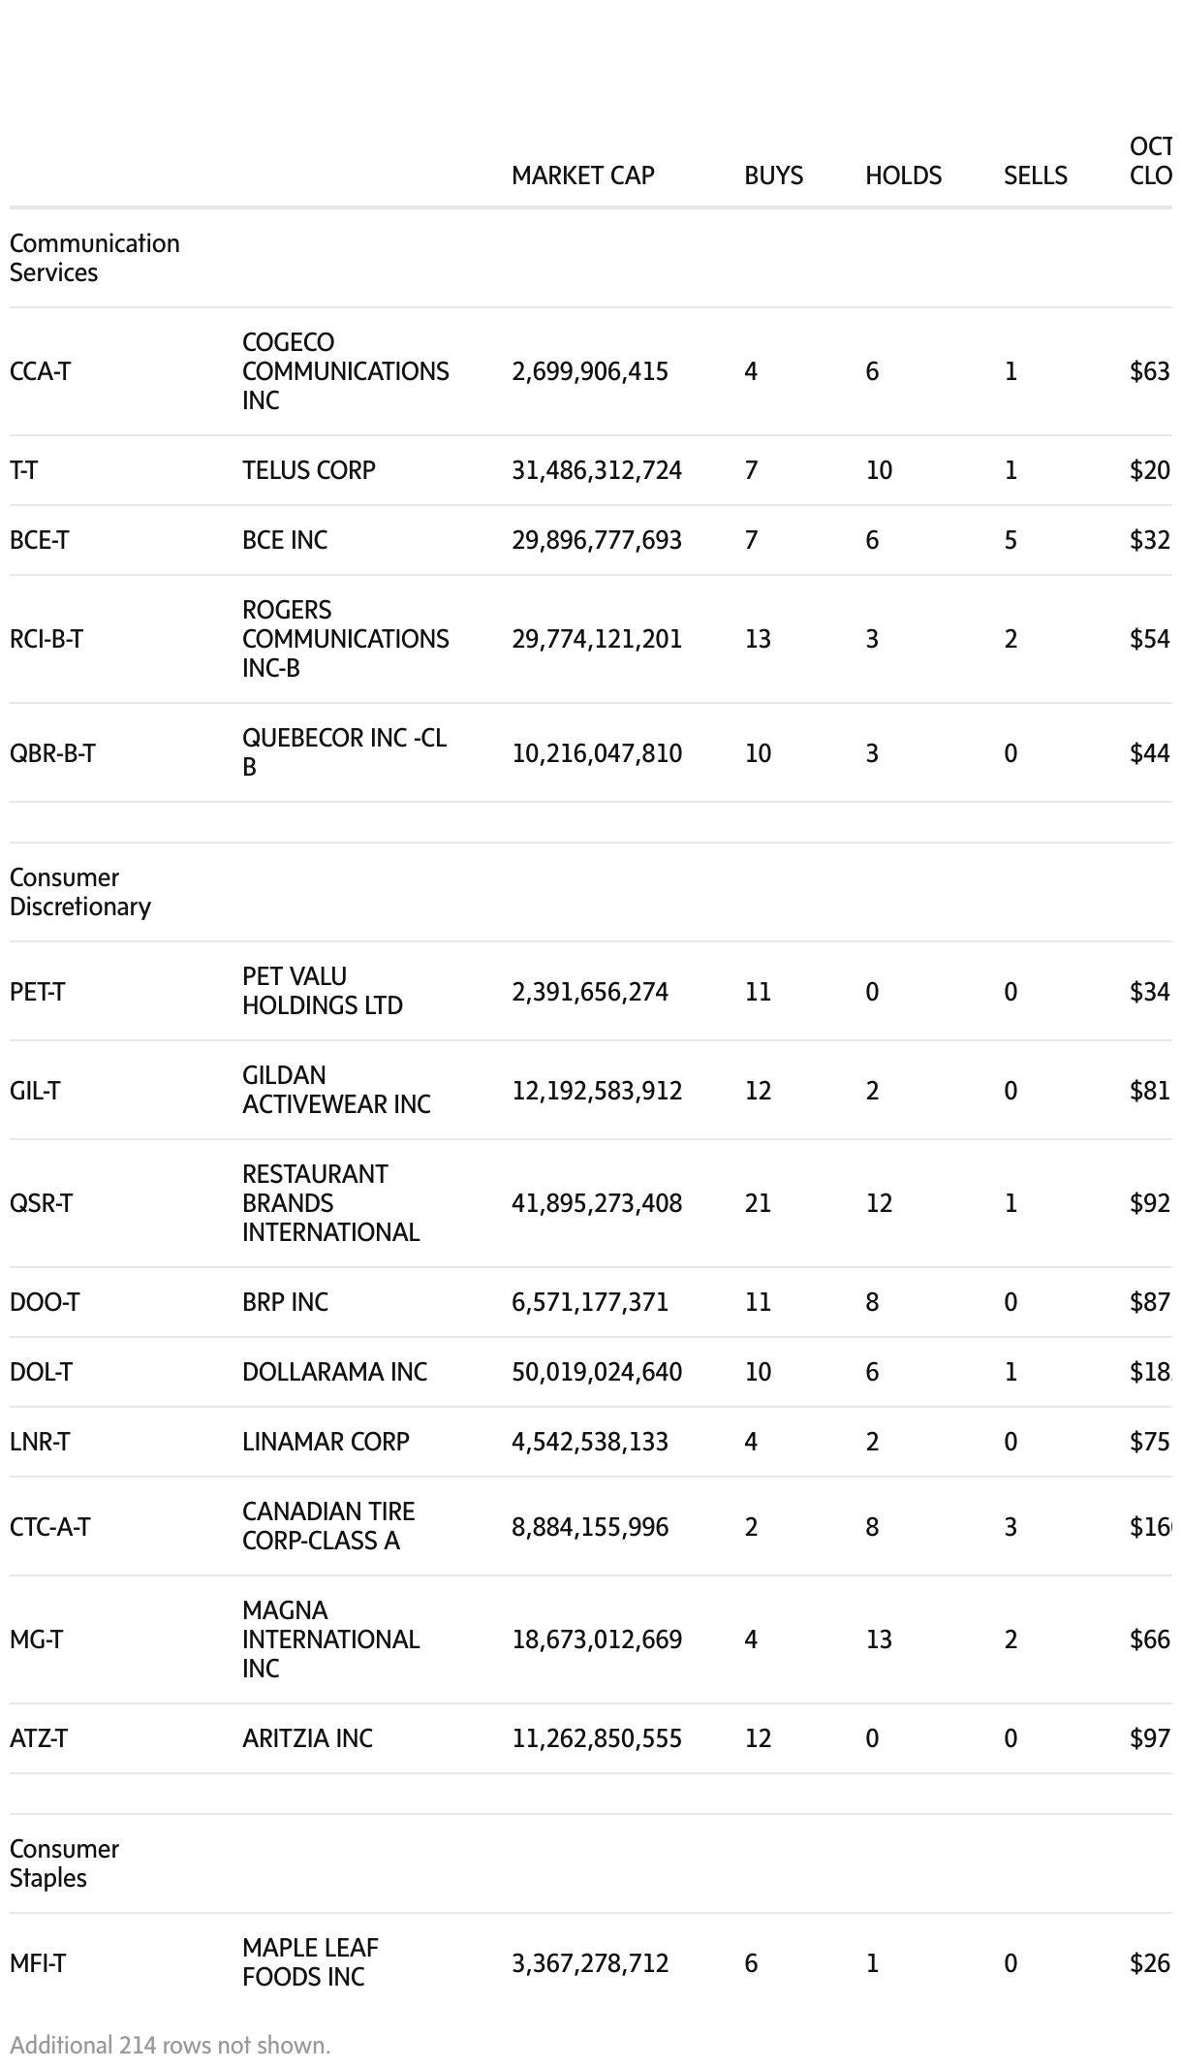This screenshot has width=1182, height=2069.
Task: Click the T-T ticker for Telus
Action: click(23, 470)
